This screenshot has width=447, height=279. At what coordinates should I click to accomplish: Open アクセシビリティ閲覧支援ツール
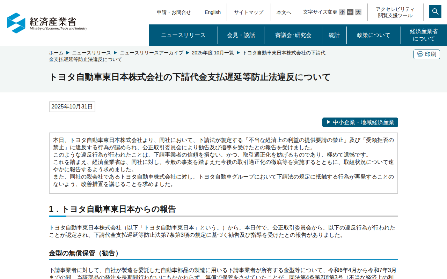pyautogui.click(x=395, y=12)
